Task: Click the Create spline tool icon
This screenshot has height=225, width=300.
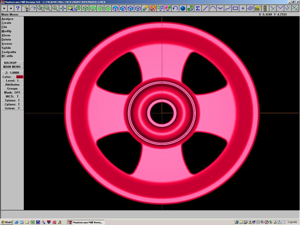Action: 228,8
